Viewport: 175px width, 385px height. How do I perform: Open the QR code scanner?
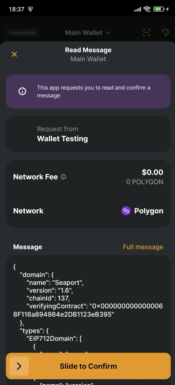147,32
